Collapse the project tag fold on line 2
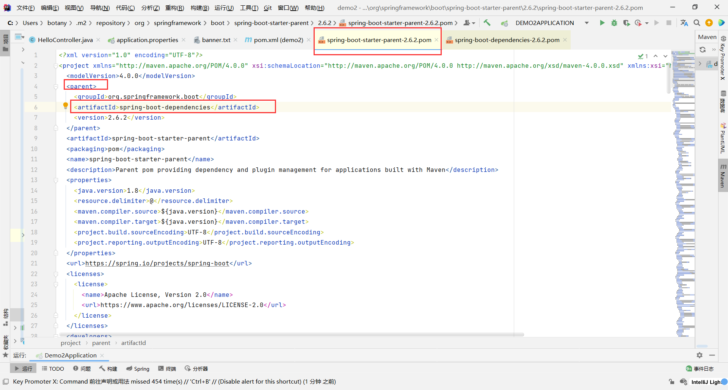This screenshot has height=390, width=728. coord(56,66)
